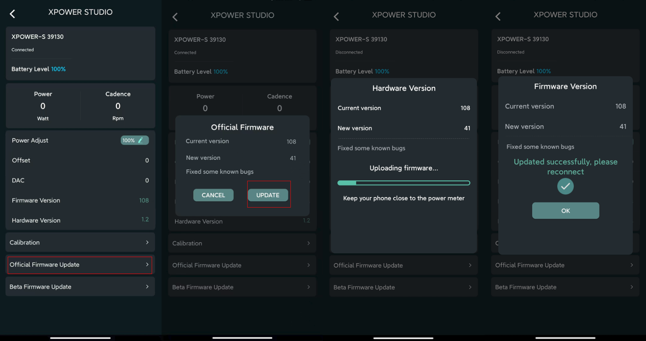Tap the Power 0 Watt readout on the main screen
646x341 pixels.
[x=43, y=106]
